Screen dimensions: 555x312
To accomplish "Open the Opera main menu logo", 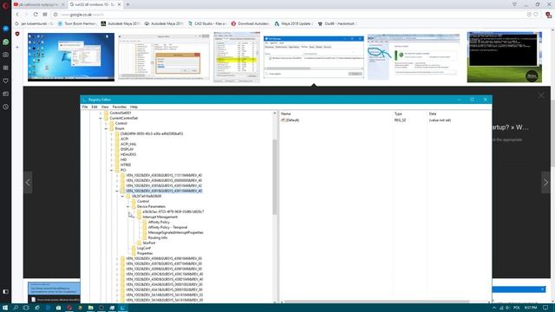I will click(x=5, y=5).
